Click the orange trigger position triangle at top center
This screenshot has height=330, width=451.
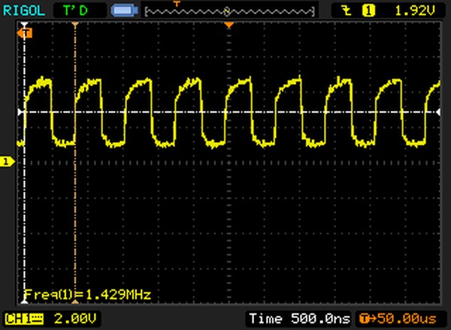(x=230, y=26)
